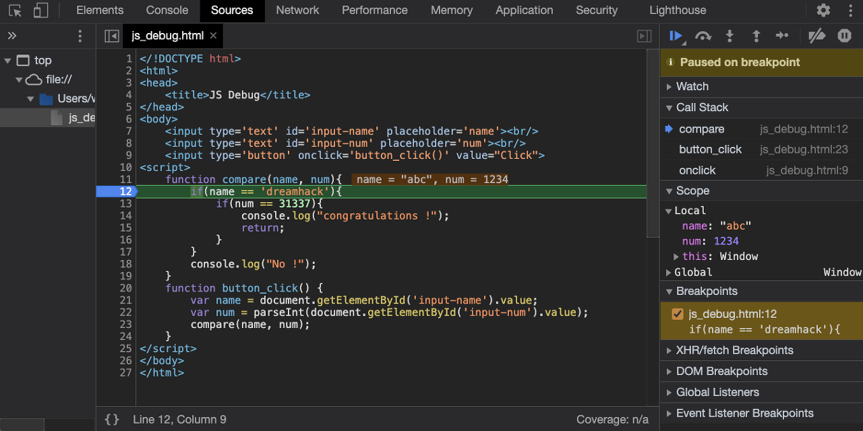Close the js_debug.html file tab

[213, 36]
